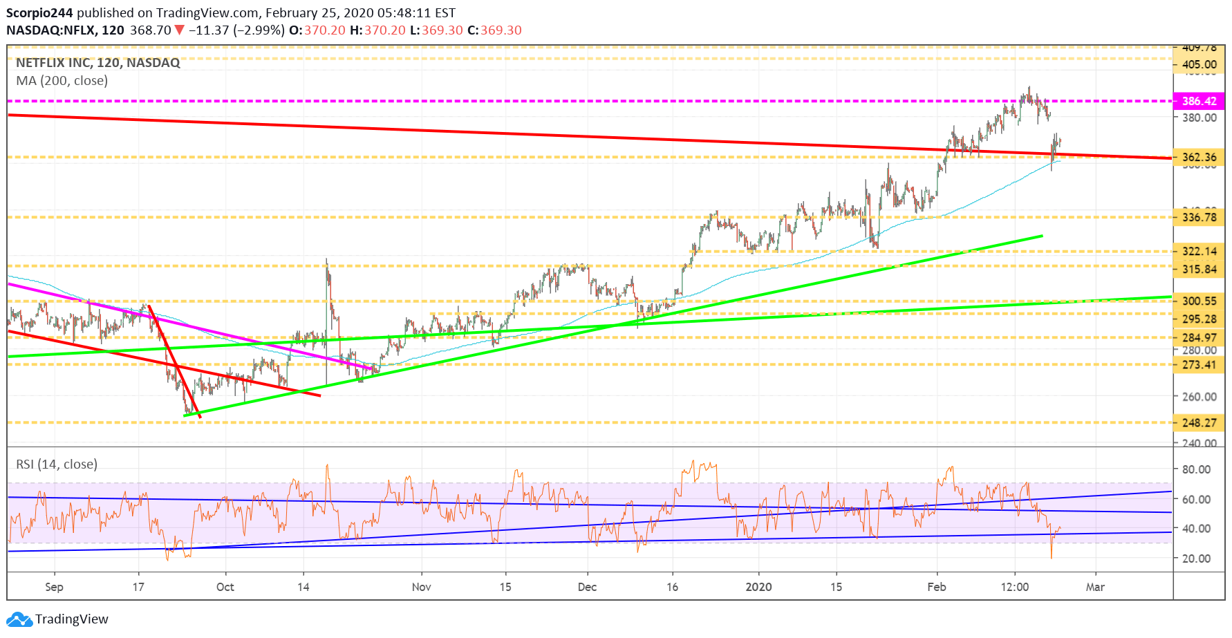Click the TradingView brand text at bottom

click(x=72, y=619)
